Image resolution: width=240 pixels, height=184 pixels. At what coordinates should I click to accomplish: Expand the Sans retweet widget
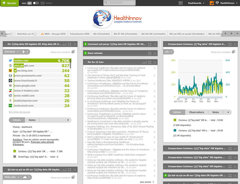(85, 53)
